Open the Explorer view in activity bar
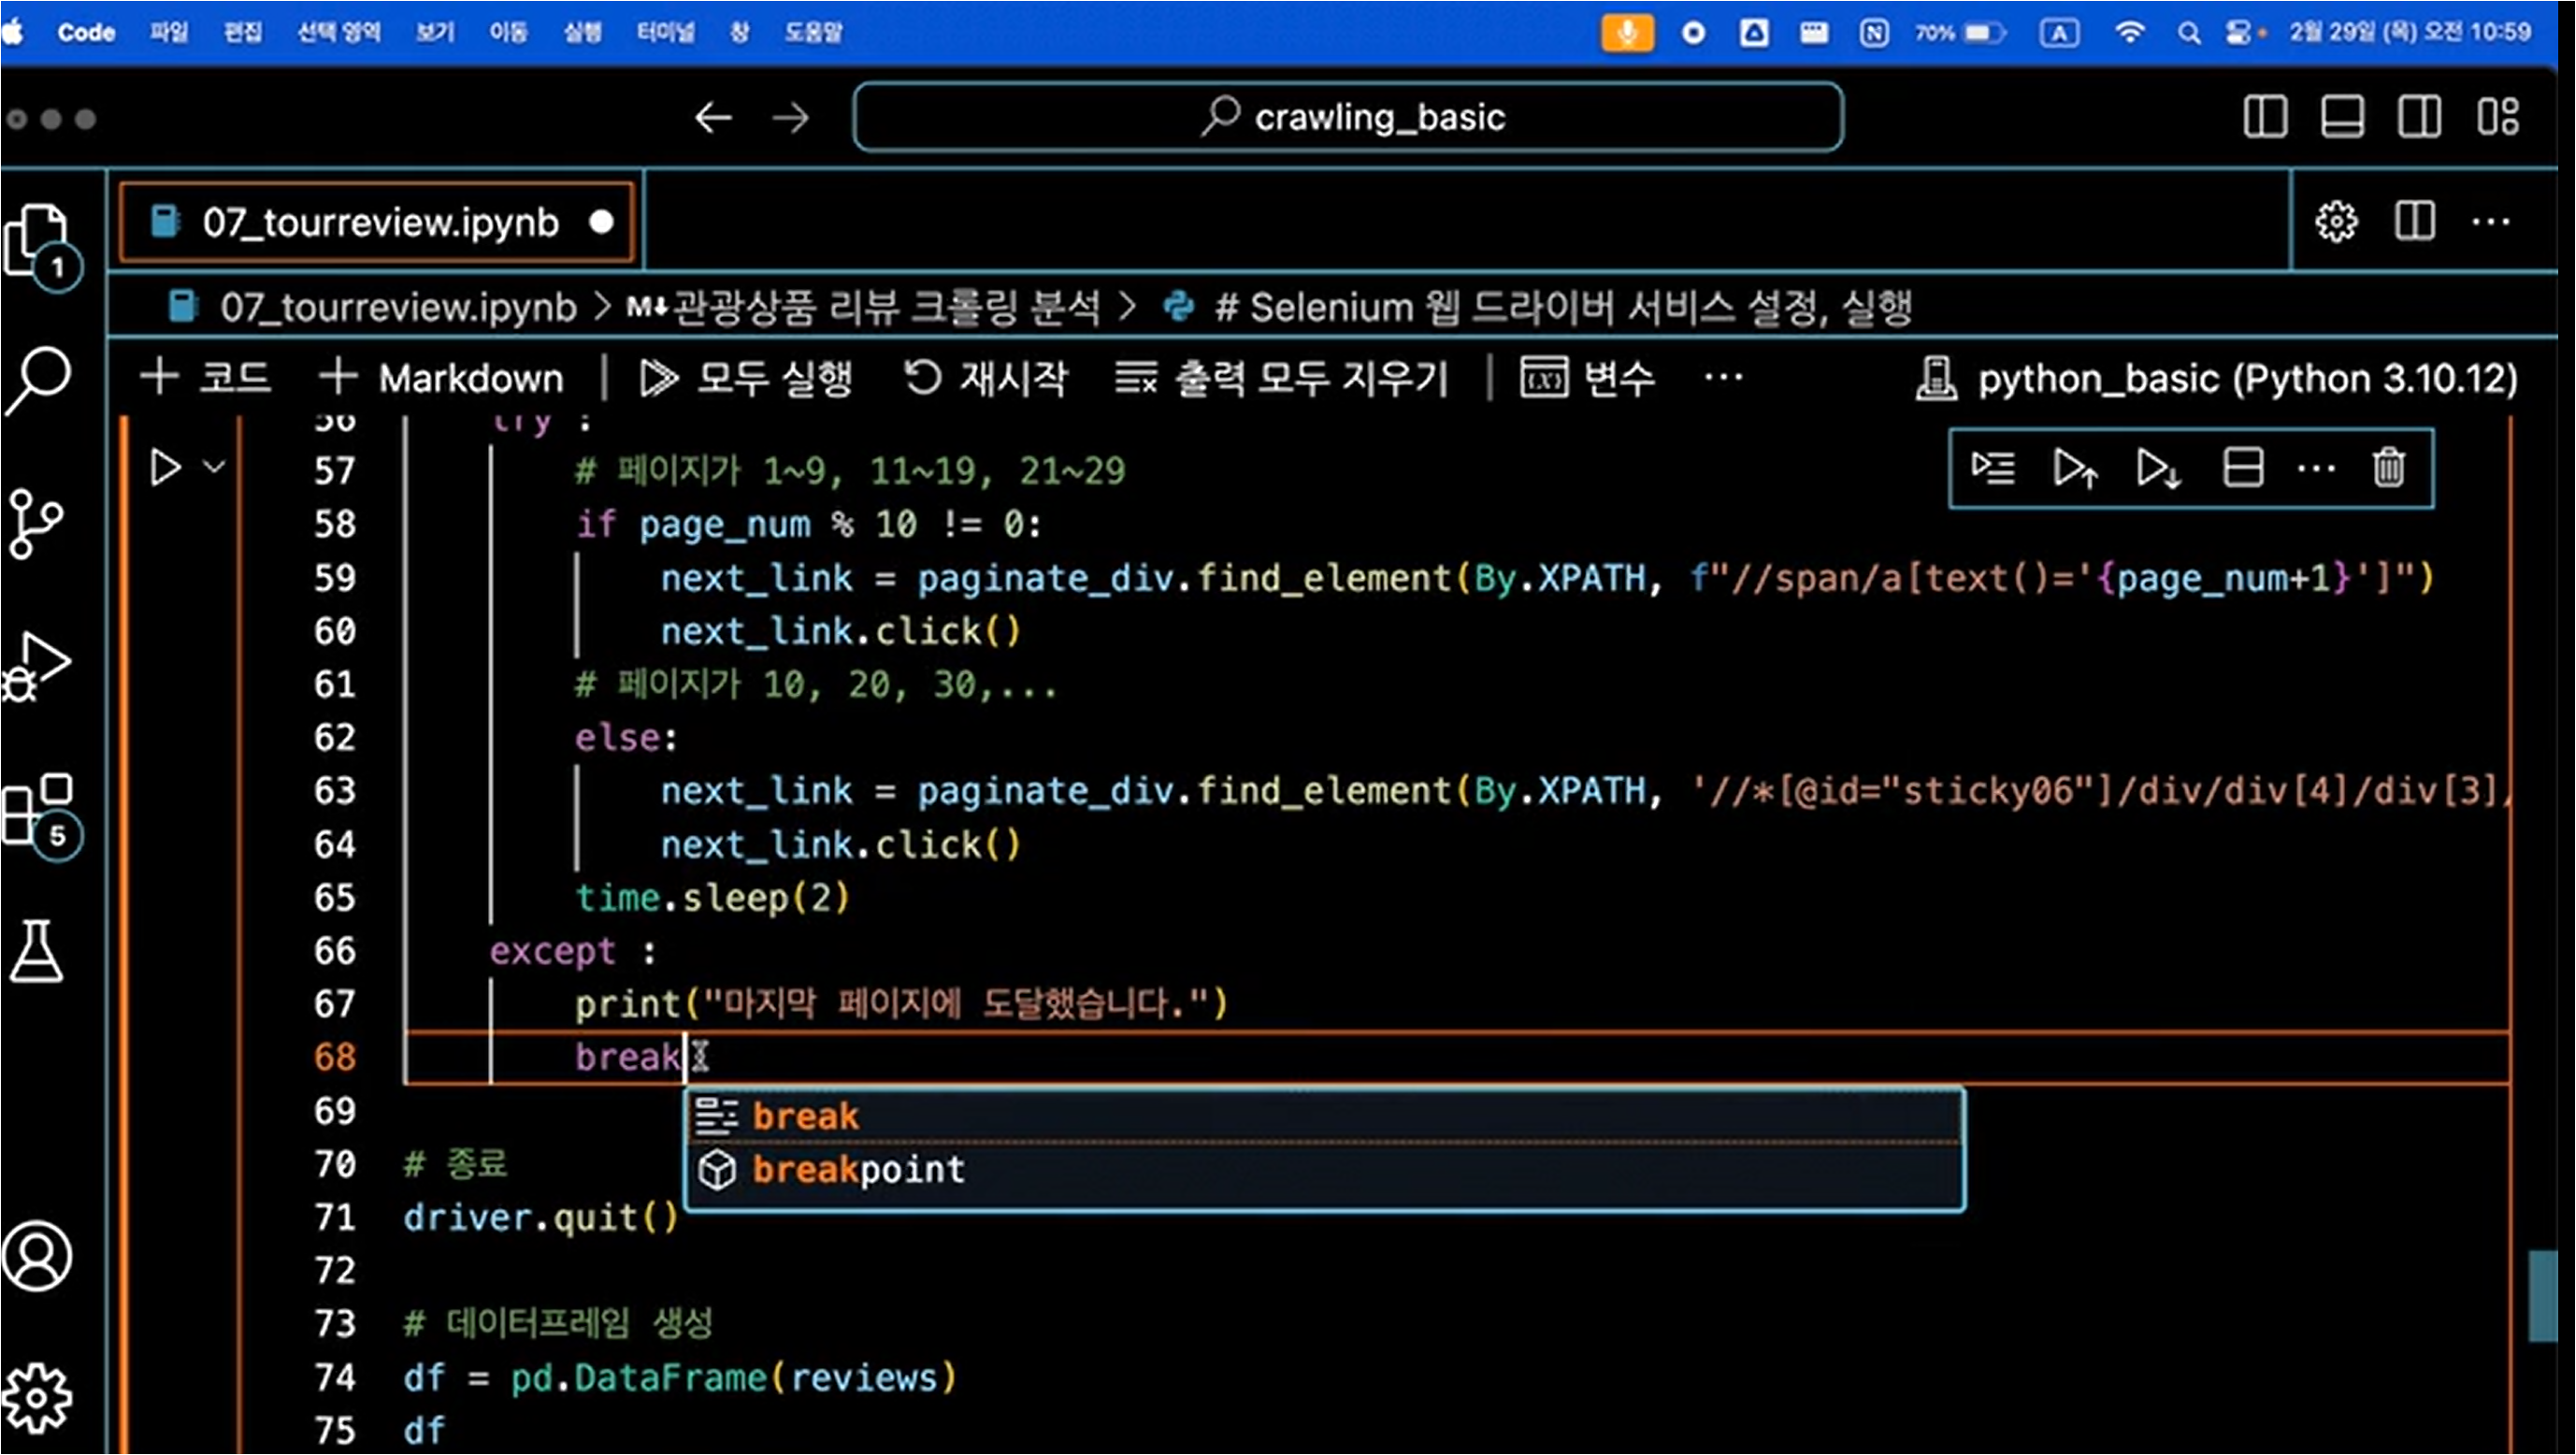 point(38,240)
